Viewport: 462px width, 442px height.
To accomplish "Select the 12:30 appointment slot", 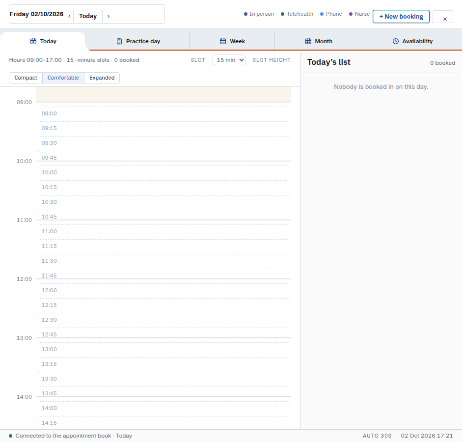I will [x=164, y=320].
